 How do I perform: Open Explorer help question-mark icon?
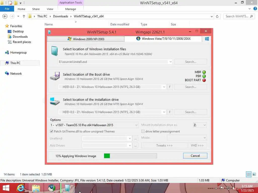(255, 9)
